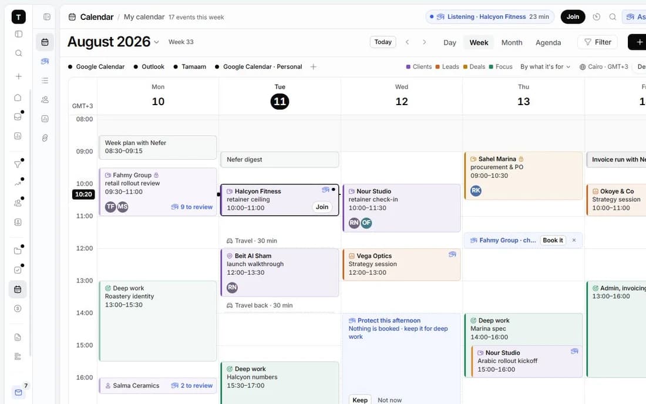Click Book it on Fahmy Group suggestion
This screenshot has width=646, height=404.
(553, 240)
